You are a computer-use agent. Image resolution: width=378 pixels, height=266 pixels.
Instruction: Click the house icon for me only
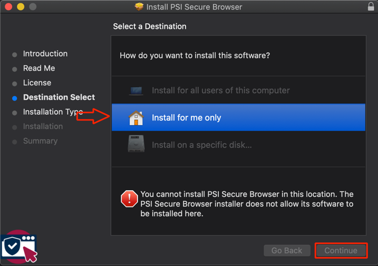tap(136, 118)
